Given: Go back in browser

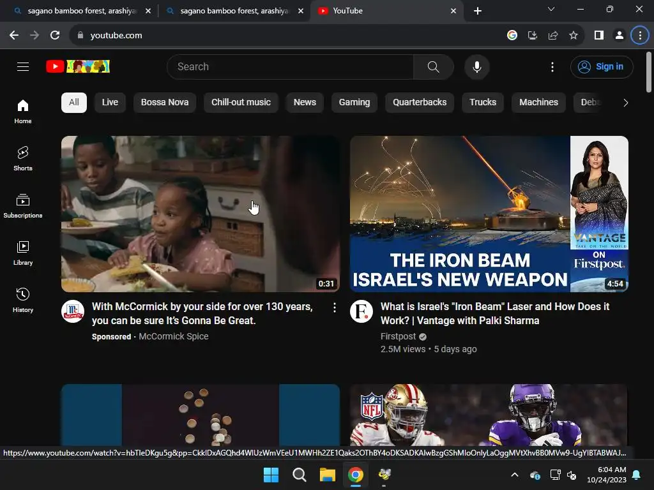Looking at the screenshot, I should coord(14,36).
